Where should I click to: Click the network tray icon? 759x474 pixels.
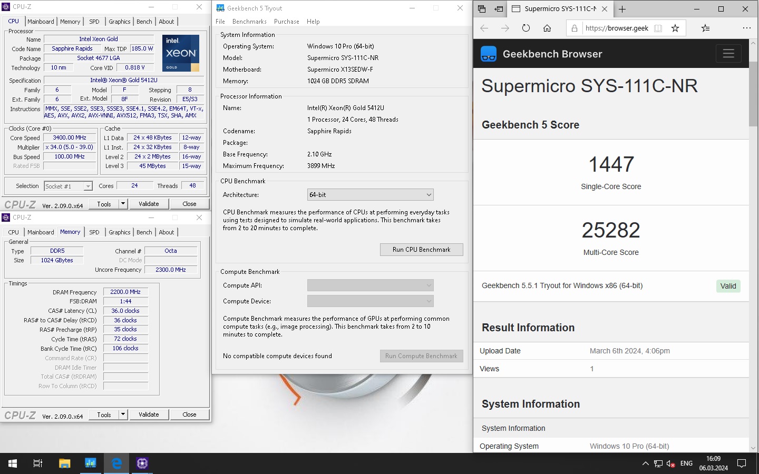(658, 463)
